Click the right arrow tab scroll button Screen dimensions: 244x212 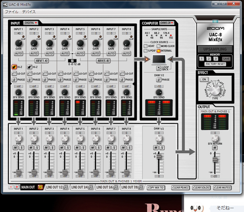[x=17, y=187]
